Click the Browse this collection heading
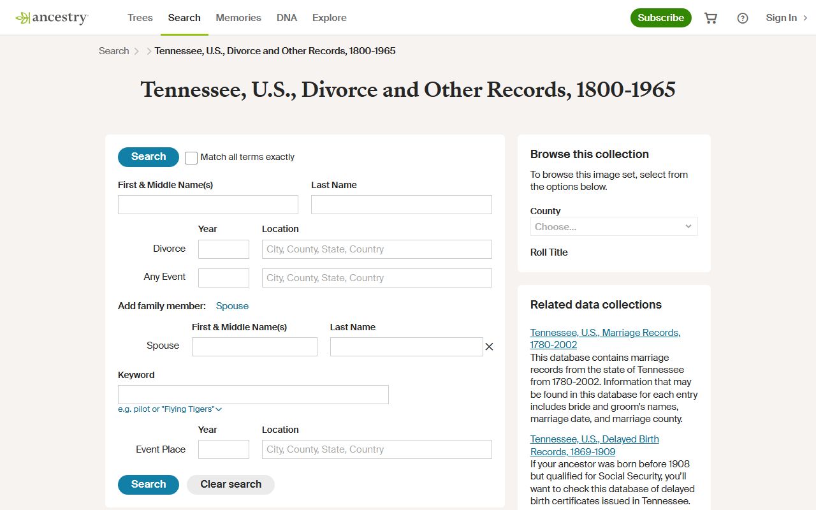816x510 pixels. coord(590,154)
